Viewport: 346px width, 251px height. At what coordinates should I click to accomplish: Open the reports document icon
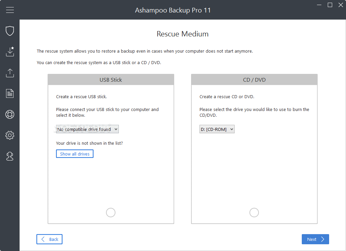click(10, 93)
